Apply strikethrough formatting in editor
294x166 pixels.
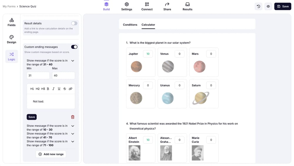pyautogui.click(x=65, y=89)
